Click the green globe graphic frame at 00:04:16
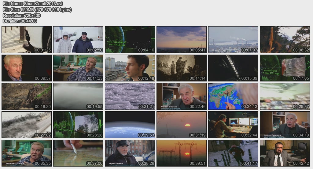The width and height of the screenshot is (313, 169). coord(130,40)
